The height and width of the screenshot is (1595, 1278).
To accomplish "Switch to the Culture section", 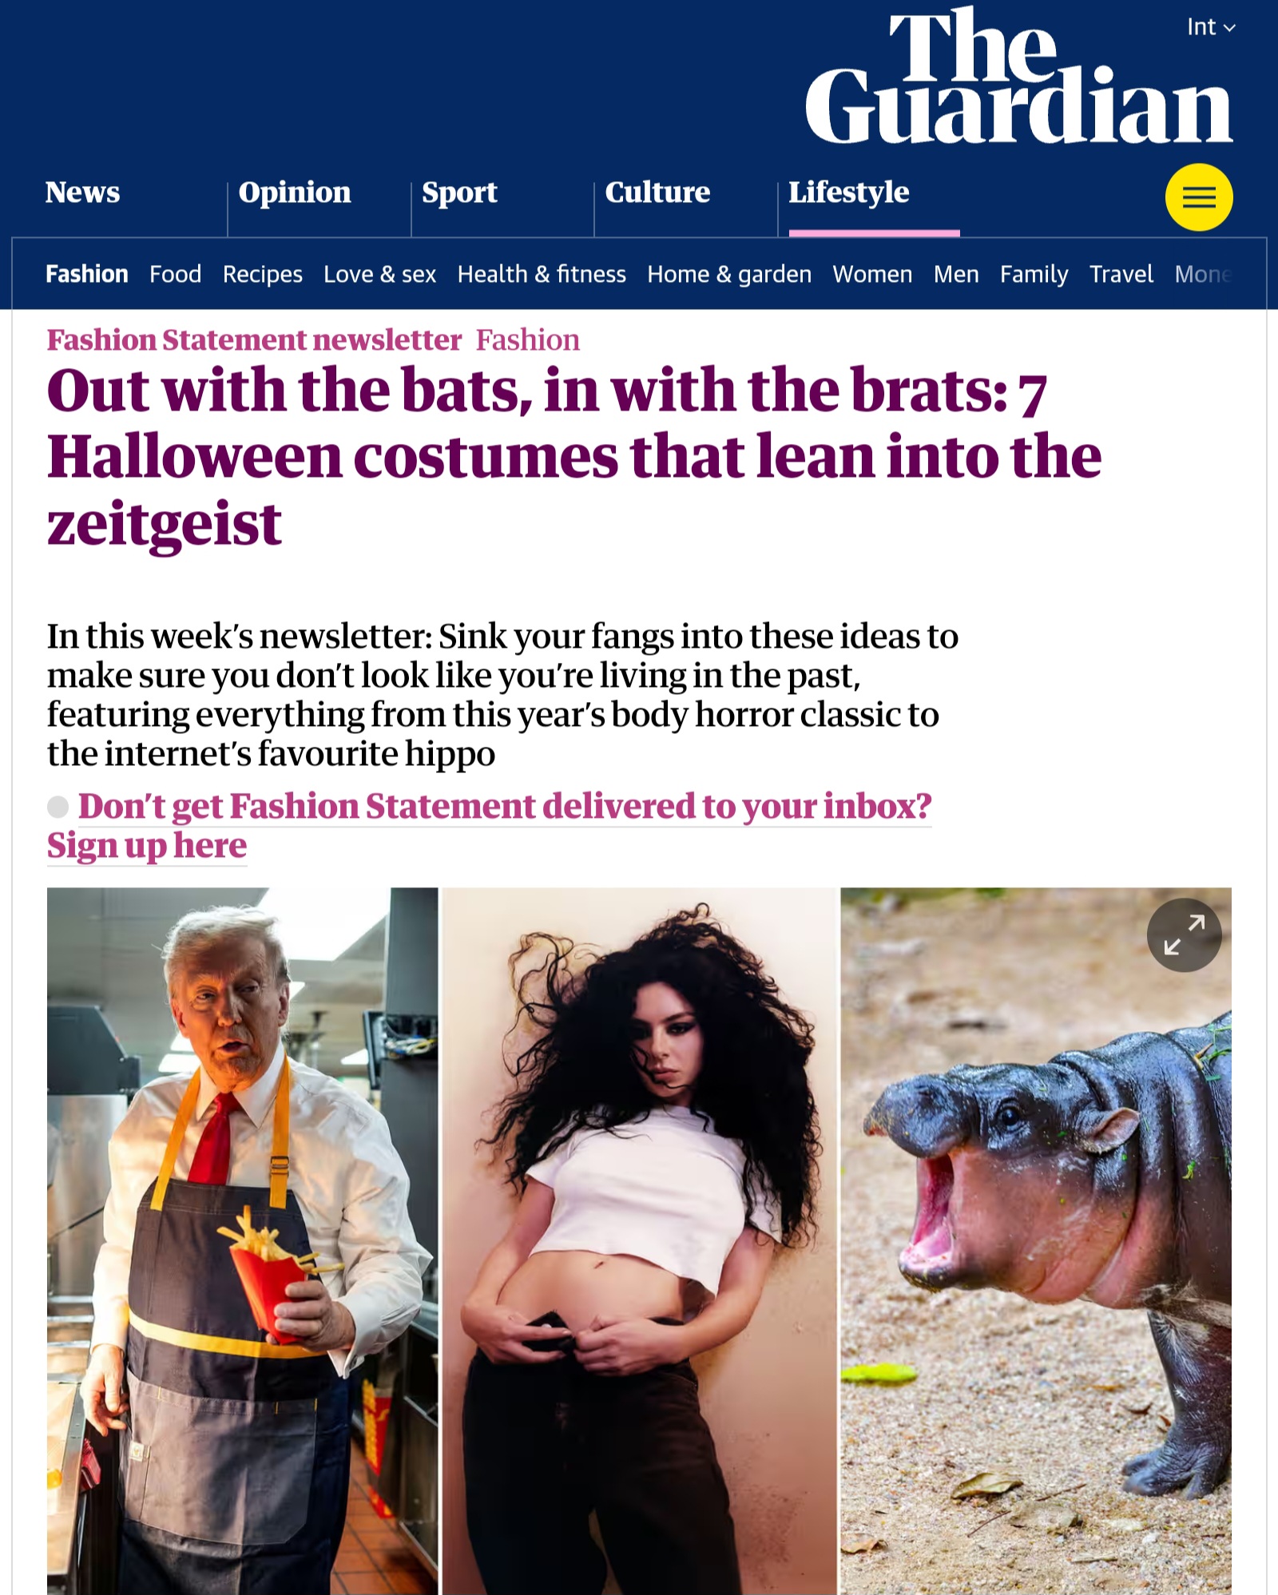I will (657, 192).
